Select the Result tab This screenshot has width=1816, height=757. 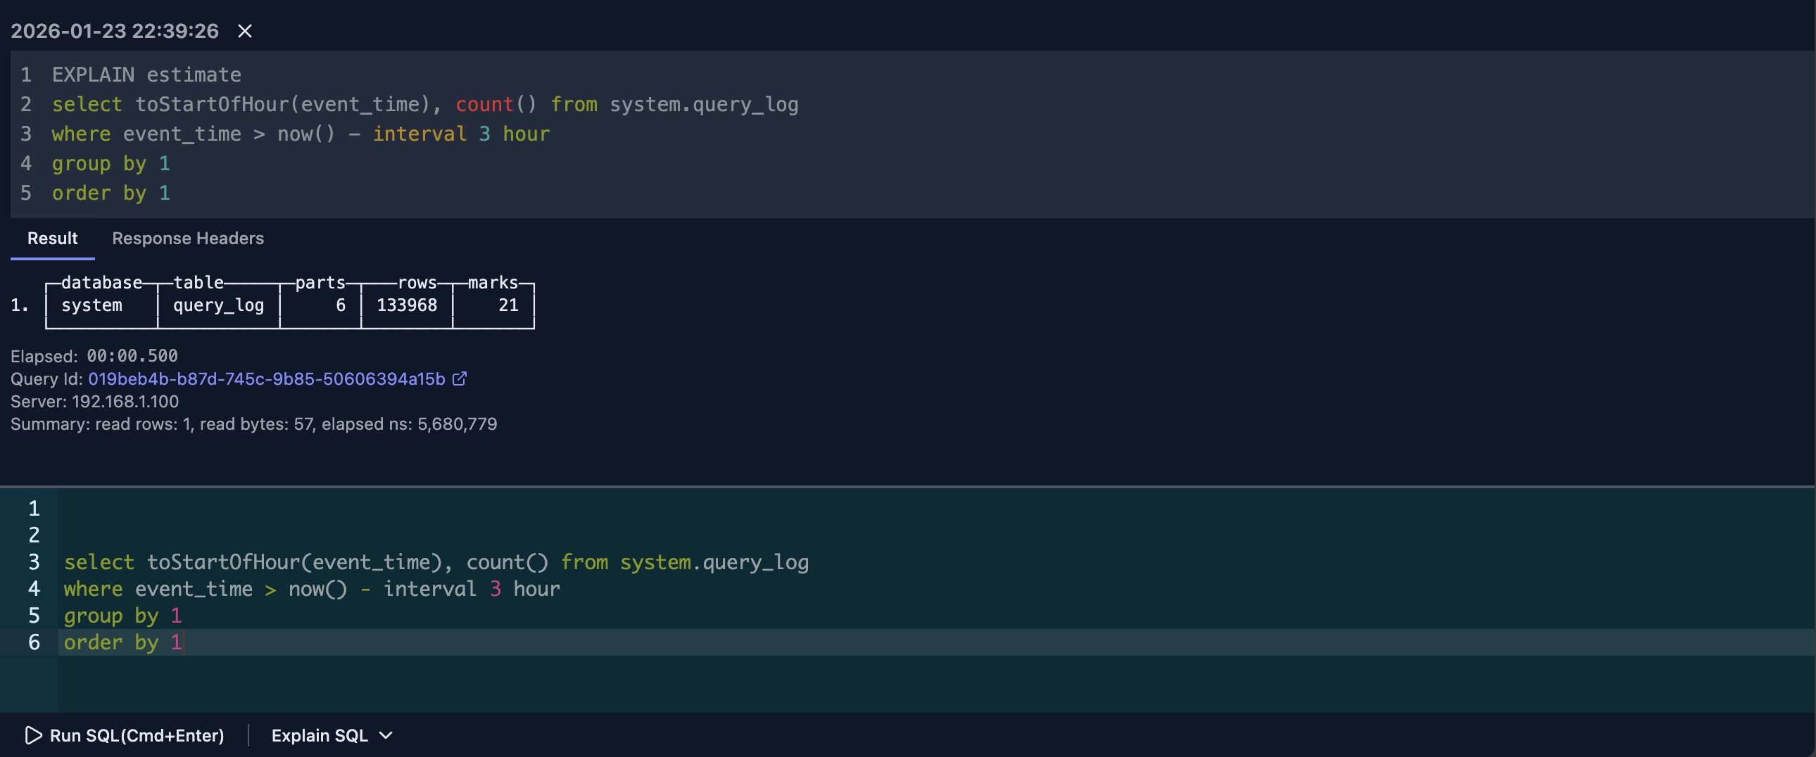coord(52,238)
